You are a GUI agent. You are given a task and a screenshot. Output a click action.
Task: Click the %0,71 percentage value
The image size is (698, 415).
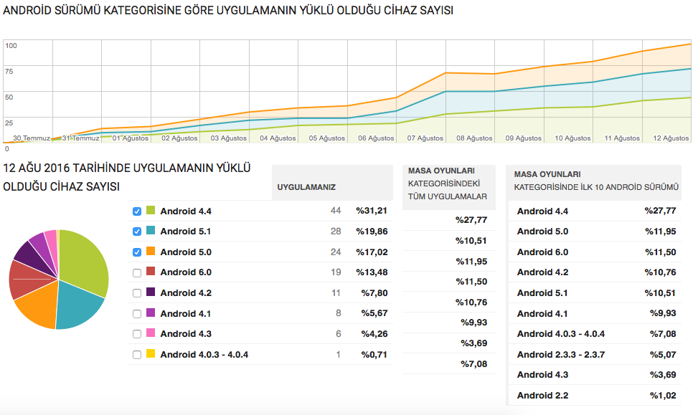374,355
